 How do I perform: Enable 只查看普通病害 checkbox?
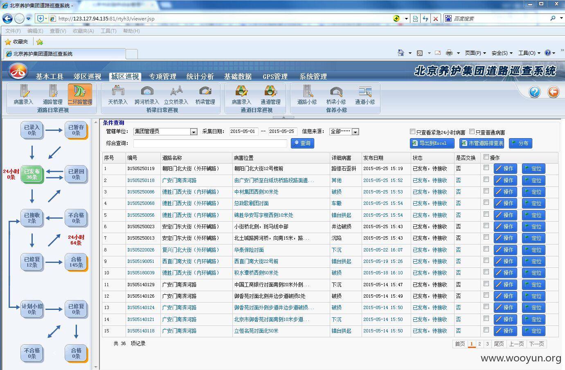472,132
